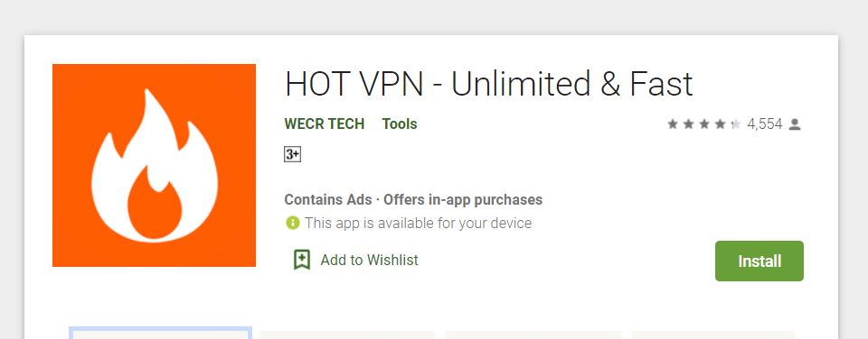Click the Add to Wishlist bookmark icon
Viewport: 868px width, 339px height.
pyautogui.click(x=302, y=260)
